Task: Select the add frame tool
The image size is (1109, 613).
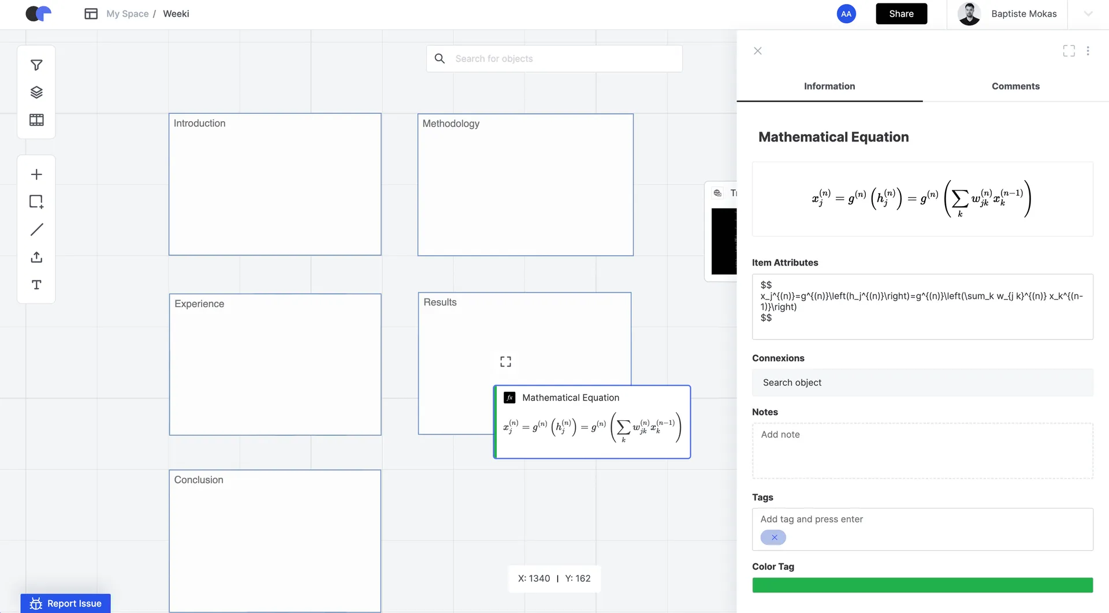Action: coord(36,202)
